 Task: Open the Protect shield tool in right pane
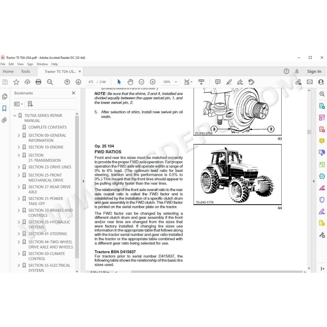322,200
